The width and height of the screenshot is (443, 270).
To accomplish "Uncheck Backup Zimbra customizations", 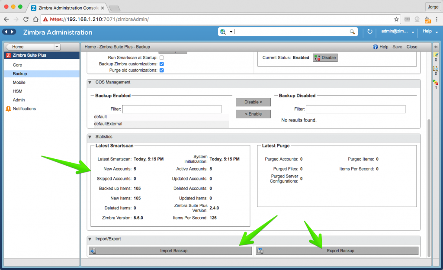I will pyautogui.click(x=162, y=64).
